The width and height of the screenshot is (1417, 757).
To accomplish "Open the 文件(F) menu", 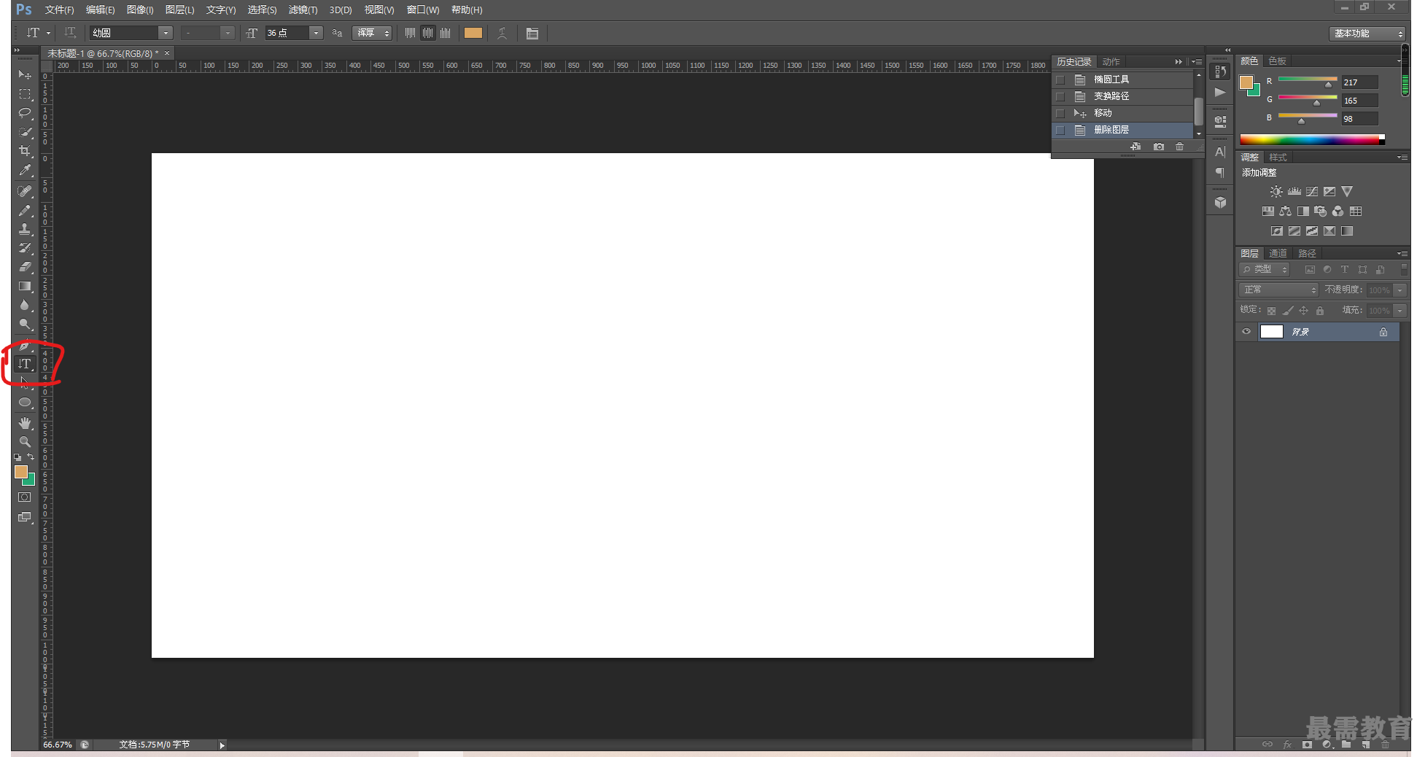I will click(59, 9).
